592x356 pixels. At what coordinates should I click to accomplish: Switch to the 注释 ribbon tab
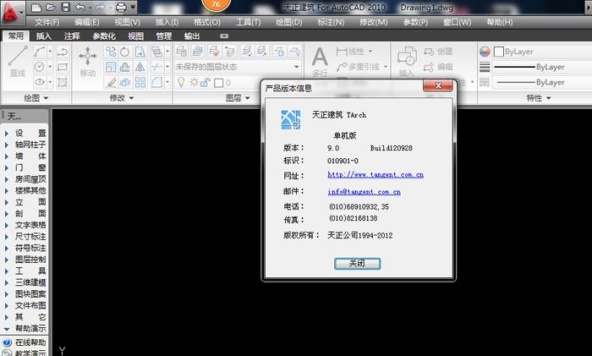(x=72, y=36)
